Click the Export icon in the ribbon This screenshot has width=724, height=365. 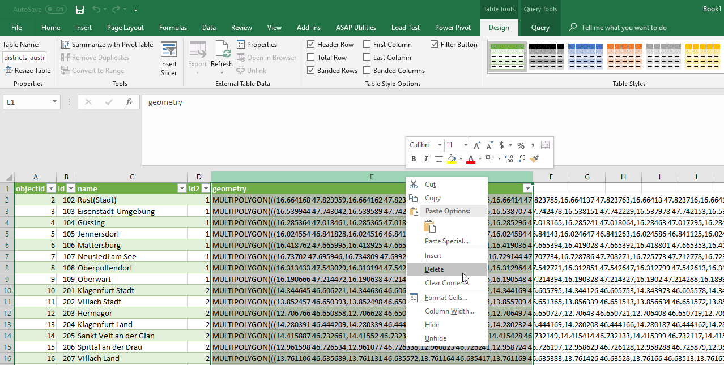point(197,50)
